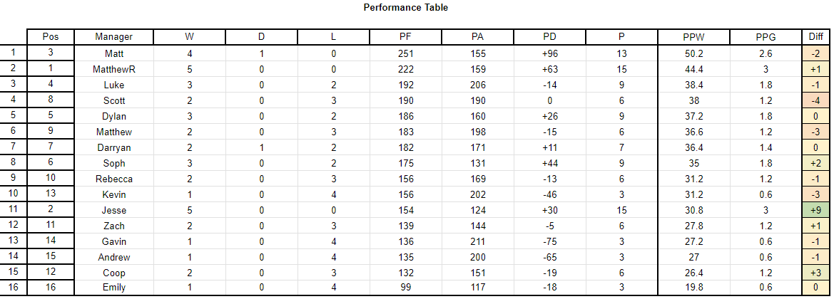This screenshot has width=839, height=299.
Task: Select the PPW column header
Action: coord(693,37)
